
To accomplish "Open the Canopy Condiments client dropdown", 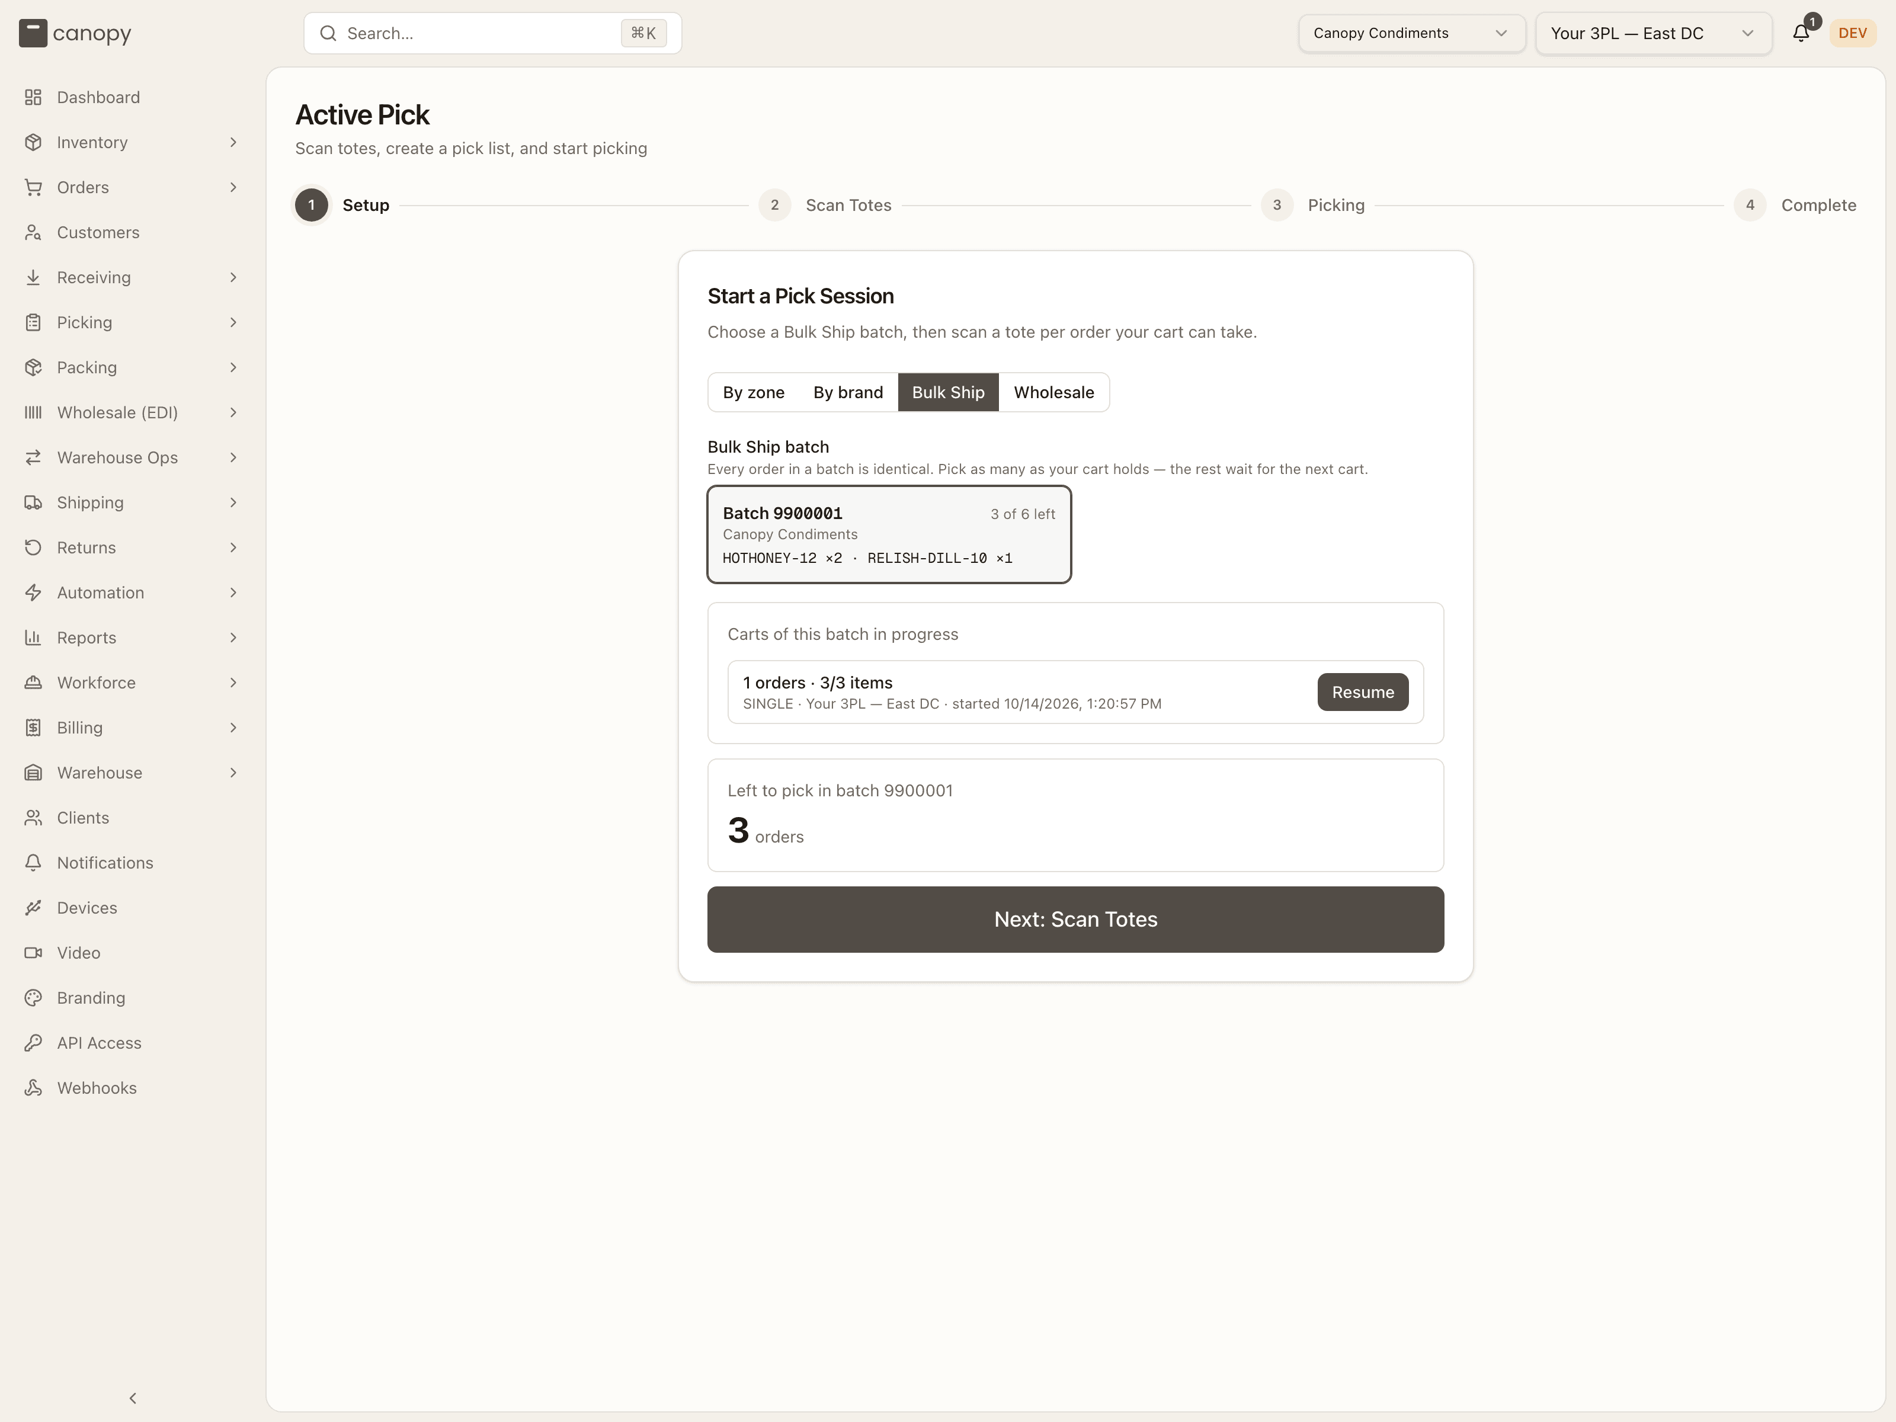I will [1412, 33].
